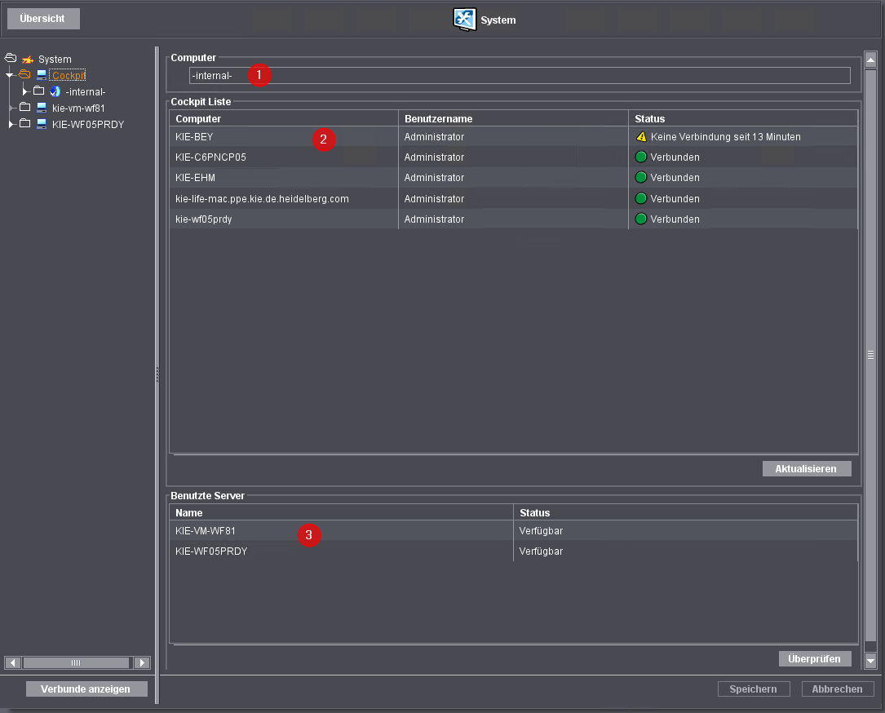The width and height of the screenshot is (885, 713).
Task: Select KIE-WF05PRDY in the tree
Action: coord(88,125)
